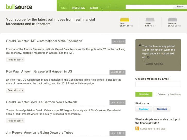Open 'CNN is a Cartoon News Network' headline
Viewport: 187px width, 140px height.
click(x=41, y=102)
